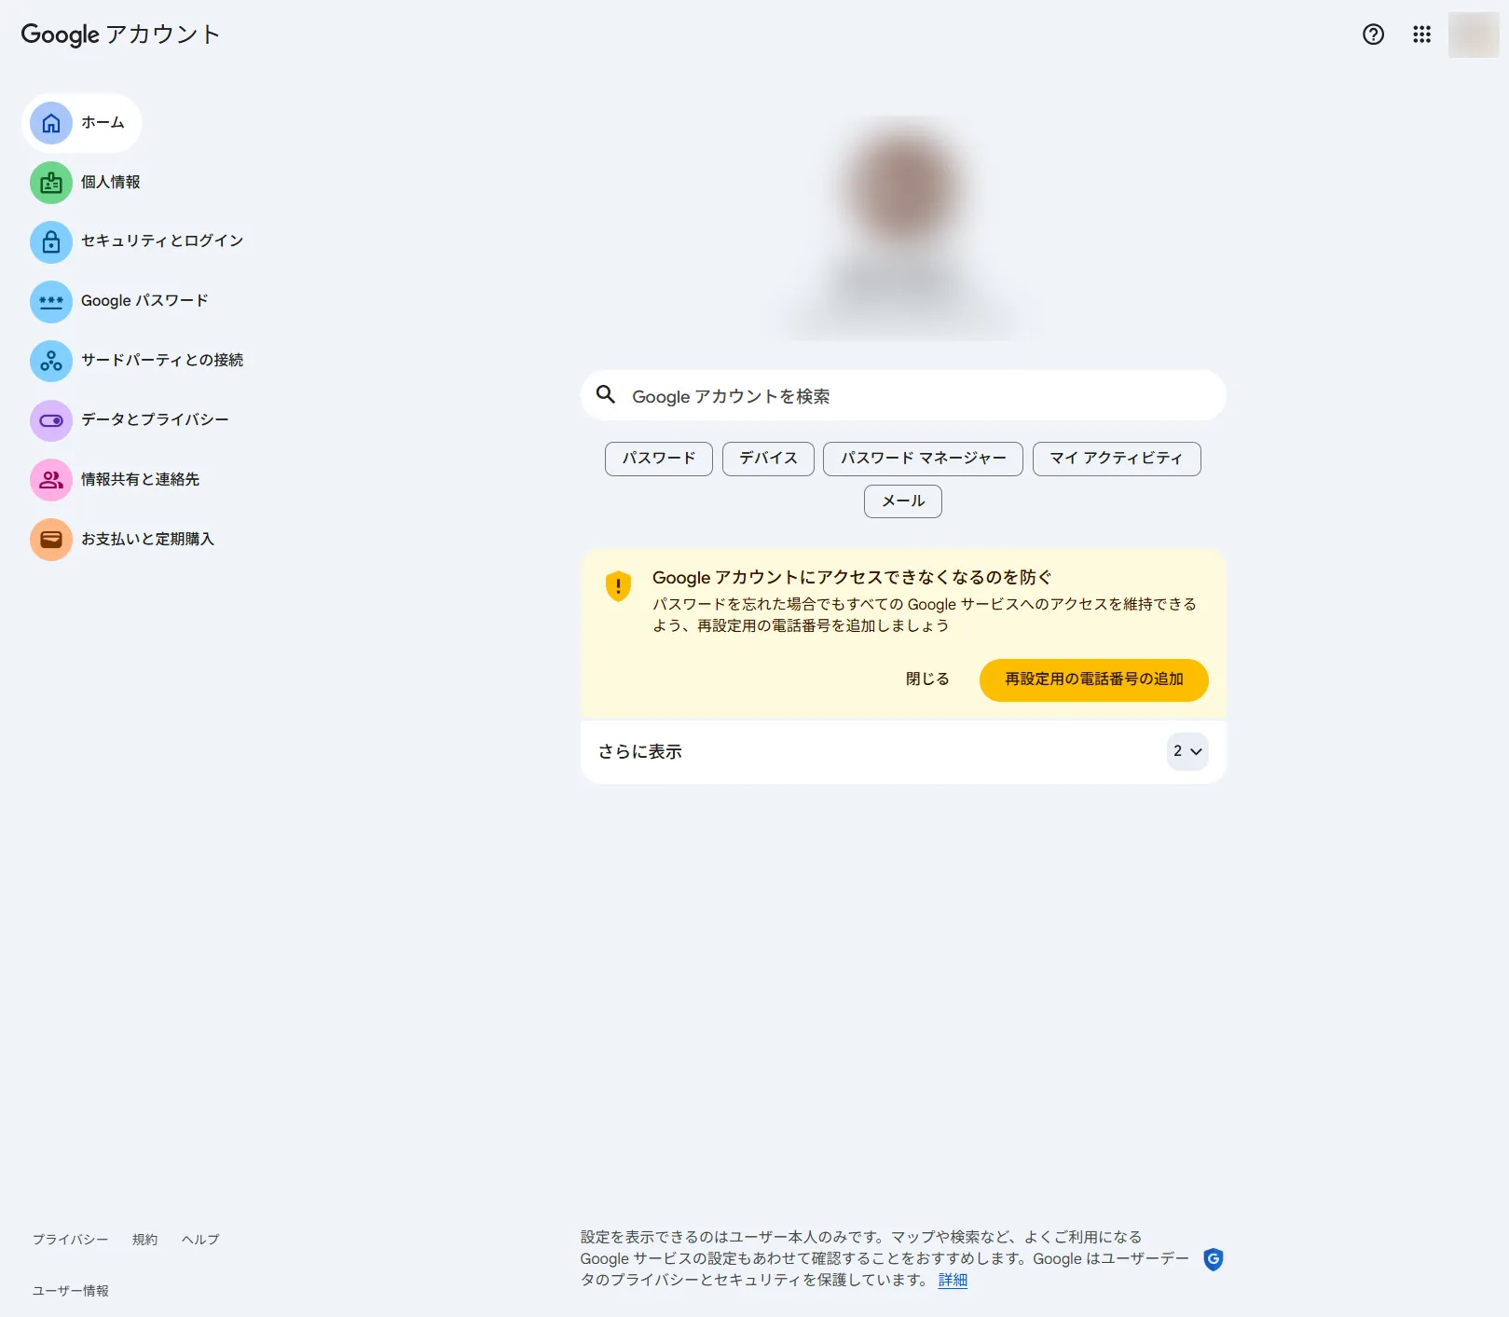Select the パスワード shortcut chip

click(658, 459)
